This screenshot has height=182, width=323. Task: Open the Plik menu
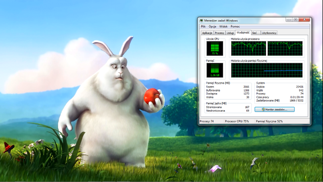click(203, 26)
